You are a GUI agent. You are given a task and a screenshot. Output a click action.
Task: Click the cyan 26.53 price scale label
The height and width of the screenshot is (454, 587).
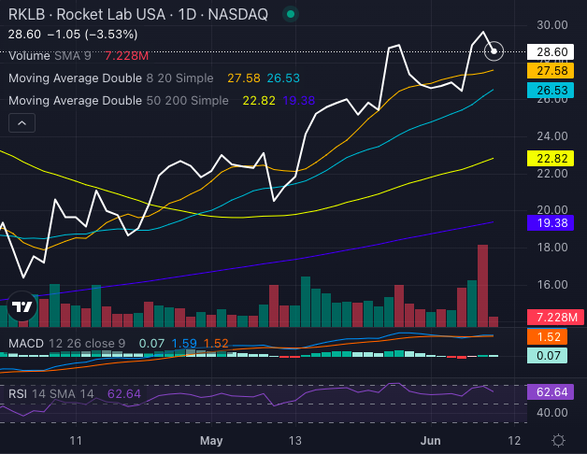pyautogui.click(x=551, y=91)
